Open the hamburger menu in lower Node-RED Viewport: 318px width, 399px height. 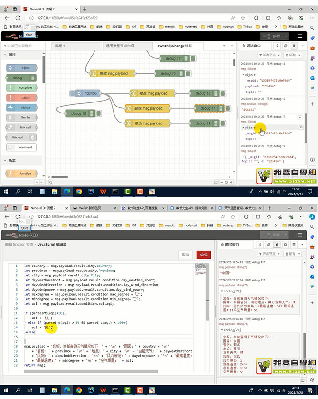tap(300, 235)
